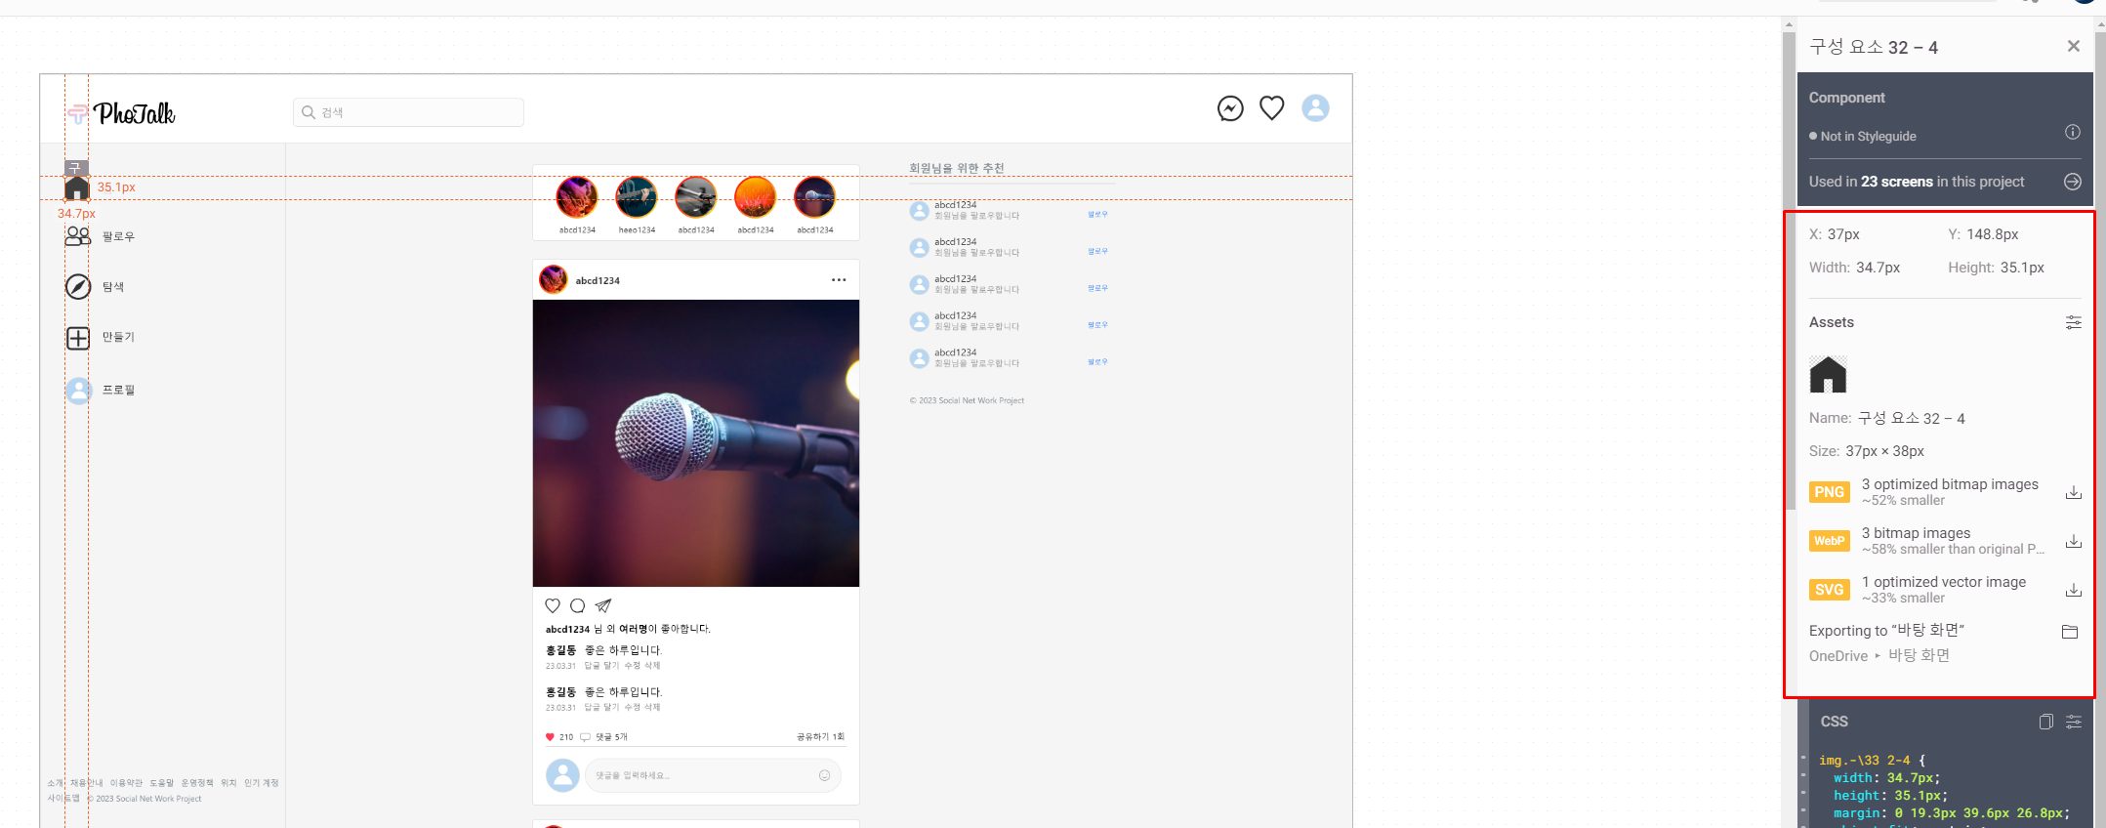Click the red heart 210 likes count

click(559, 737)
